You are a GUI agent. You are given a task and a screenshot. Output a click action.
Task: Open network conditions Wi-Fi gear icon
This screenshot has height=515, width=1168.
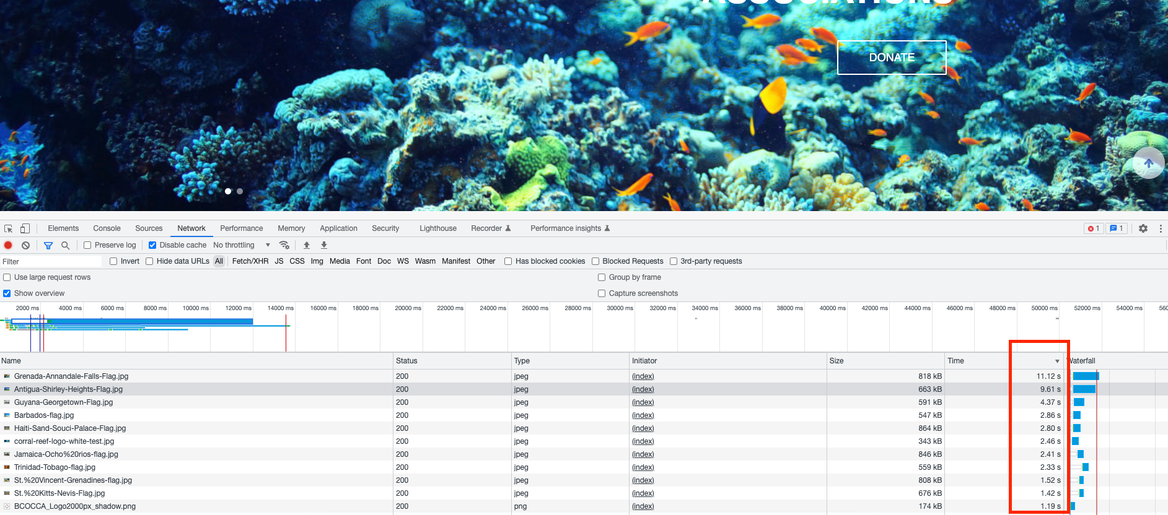tap(284, 245)
